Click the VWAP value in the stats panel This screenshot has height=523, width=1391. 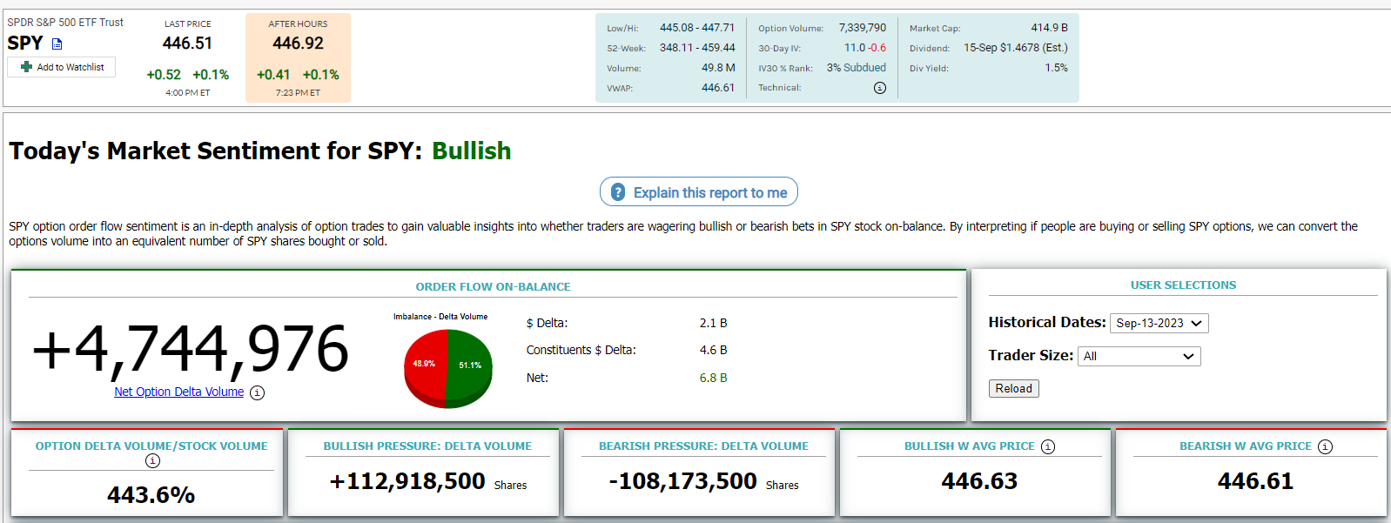click(x=718, y=88)
